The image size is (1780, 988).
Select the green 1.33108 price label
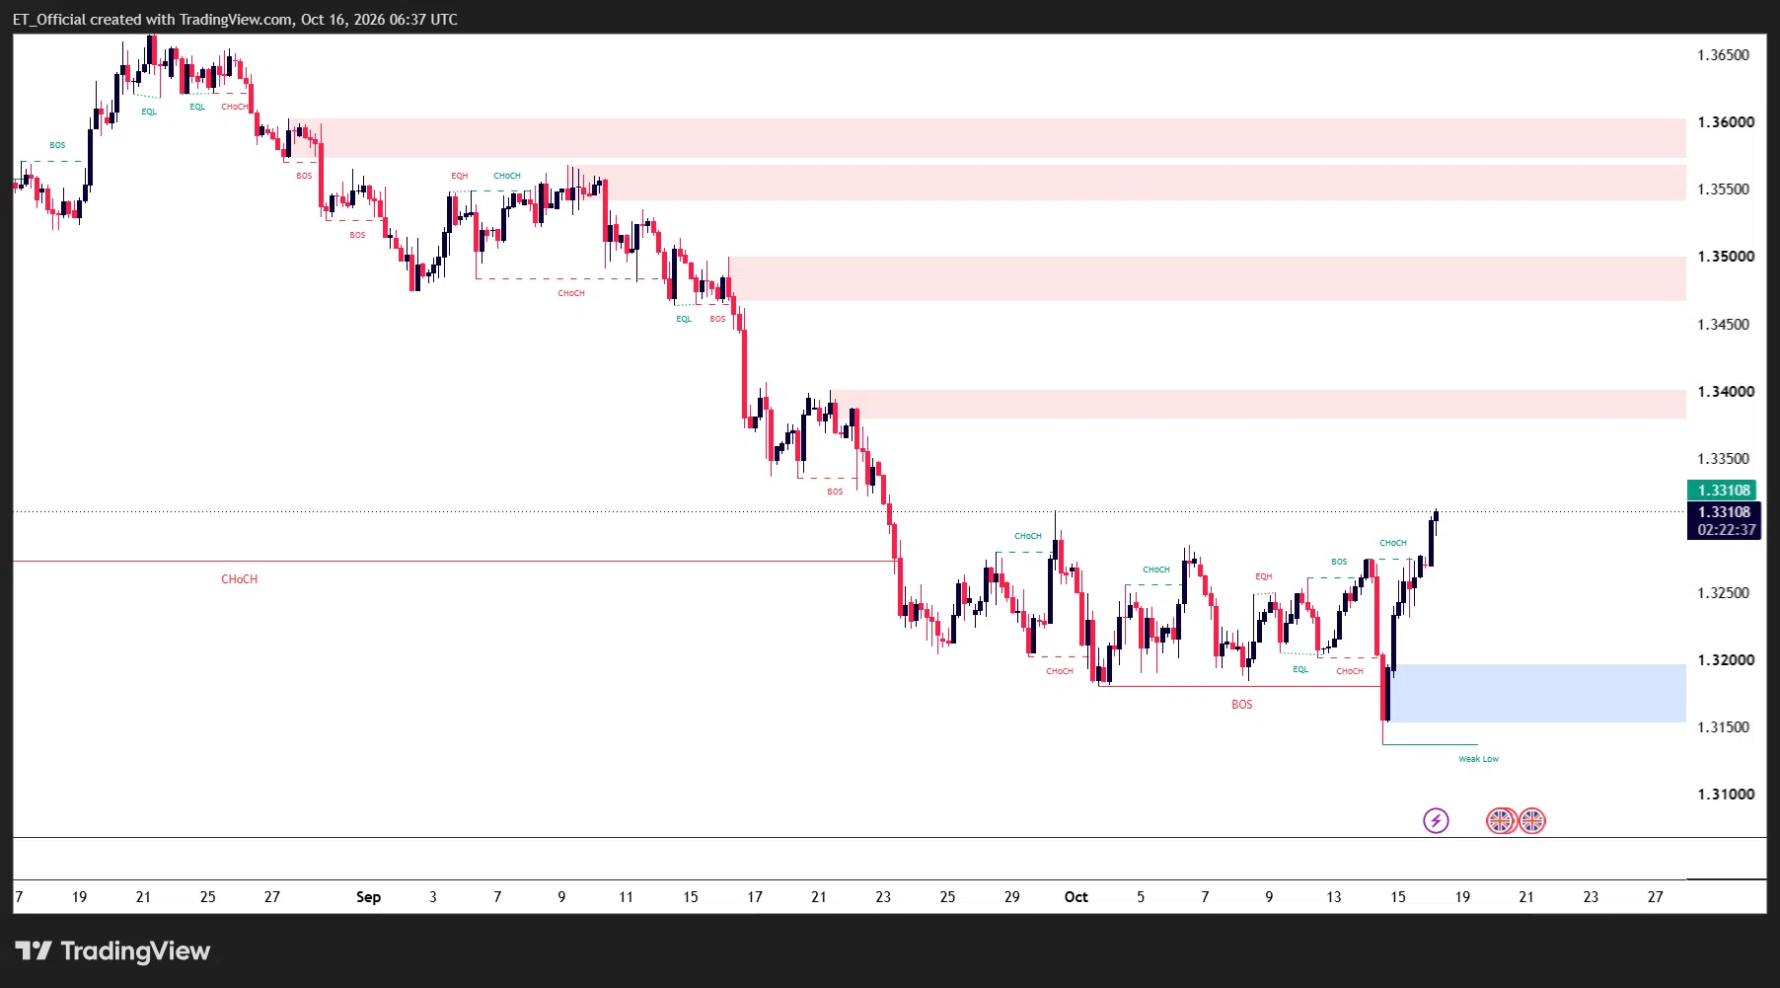tap(1722, 491)
